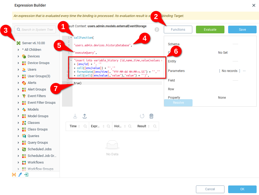Screen dimensions: 259x195
Task: Open the Functions panel
Action: coord(178,29)
